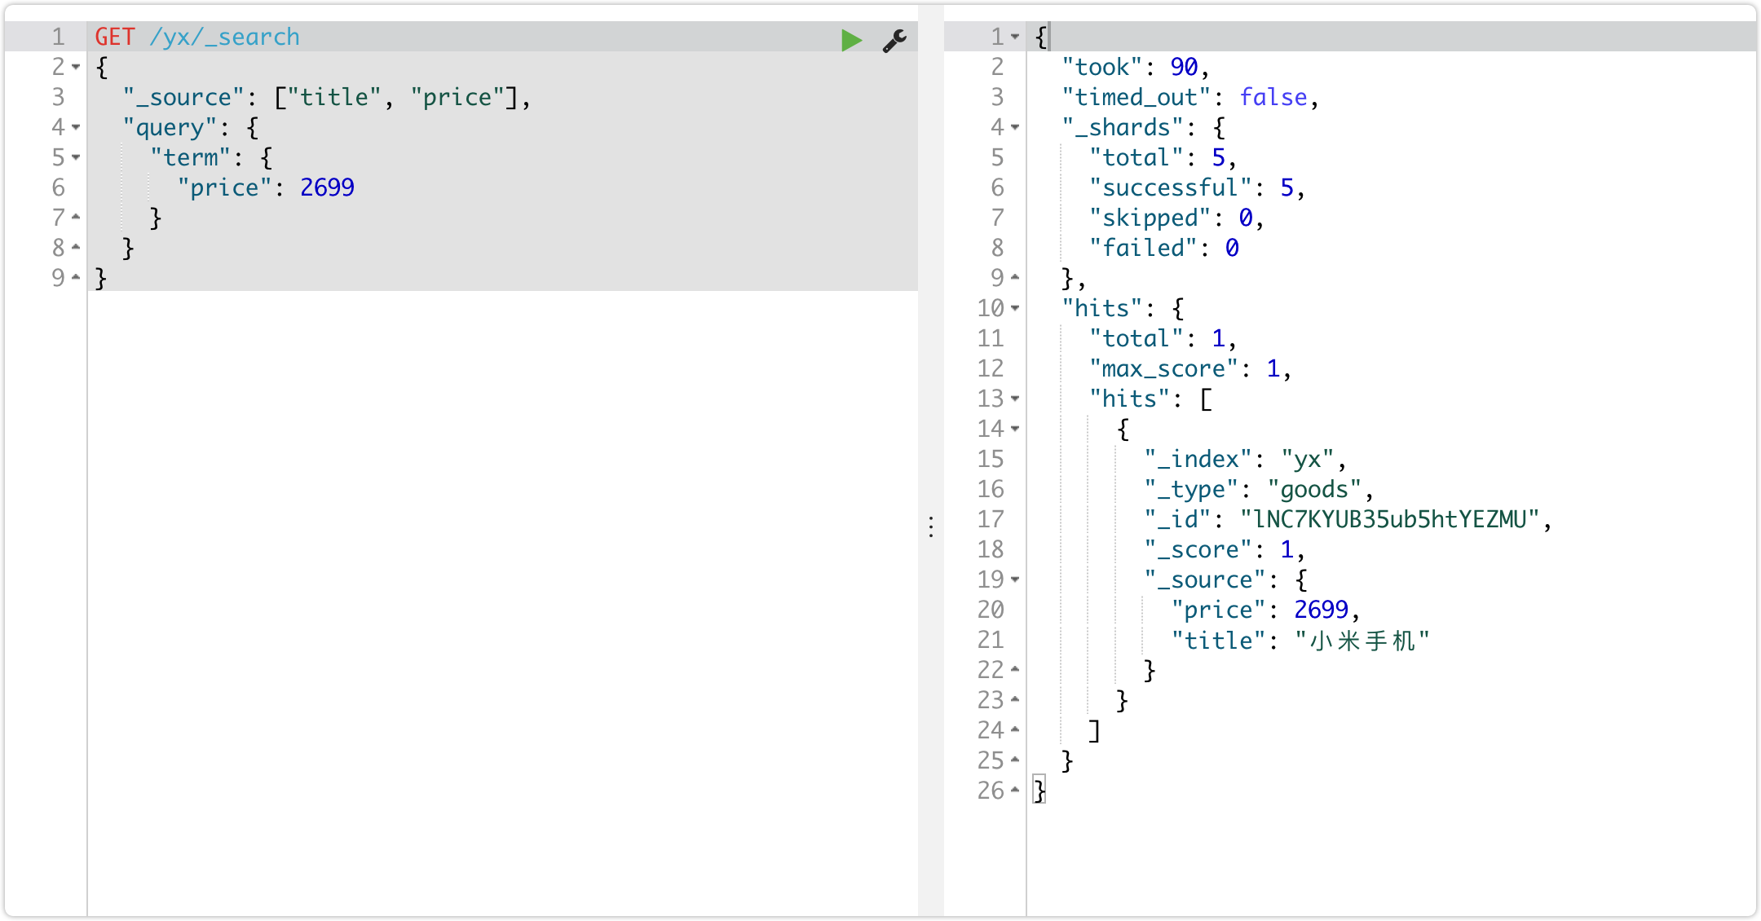
Task: Click the "title": "小米手机" field
Action: pyautogui.click(x=1304, y=640)
